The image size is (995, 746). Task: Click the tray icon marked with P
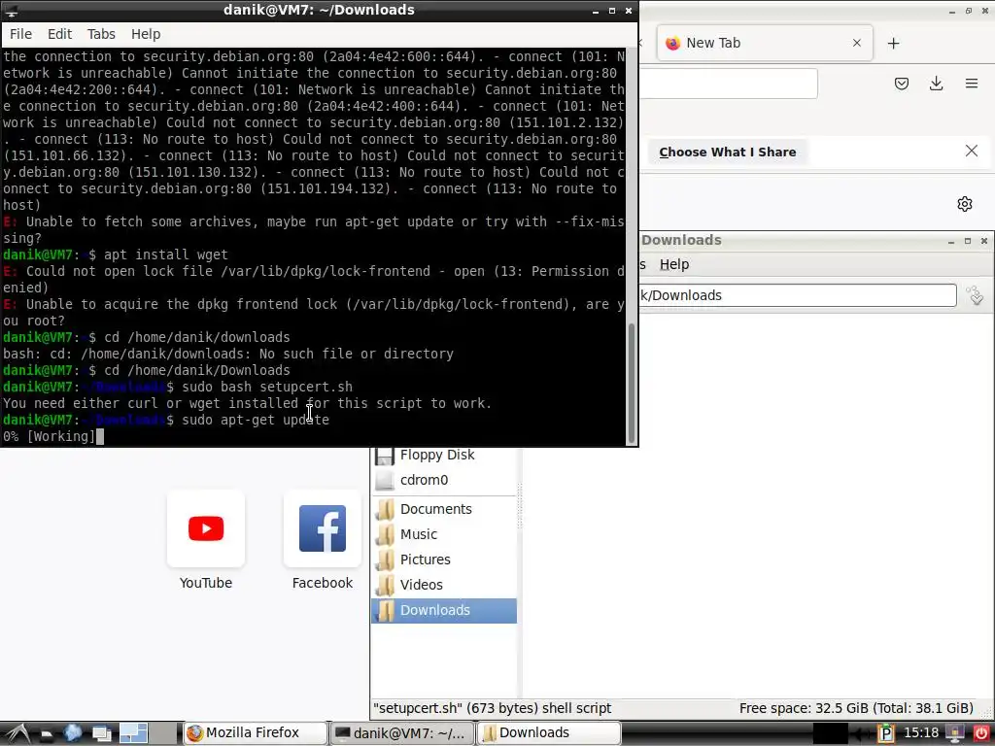coord(885,734)
